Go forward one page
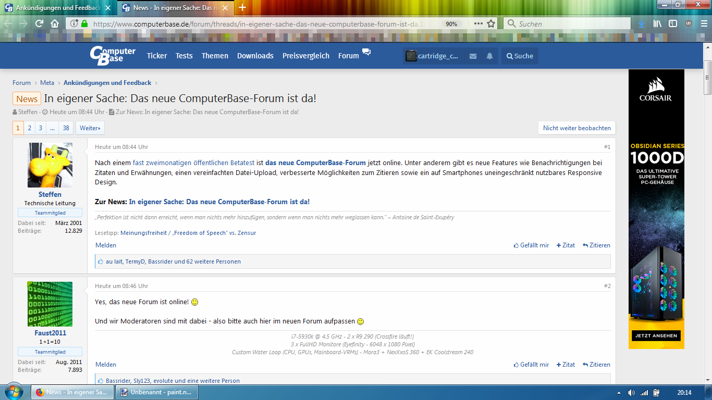Image resolution: width=712 pixels, height=400 pixels. (x=23, y=23)
